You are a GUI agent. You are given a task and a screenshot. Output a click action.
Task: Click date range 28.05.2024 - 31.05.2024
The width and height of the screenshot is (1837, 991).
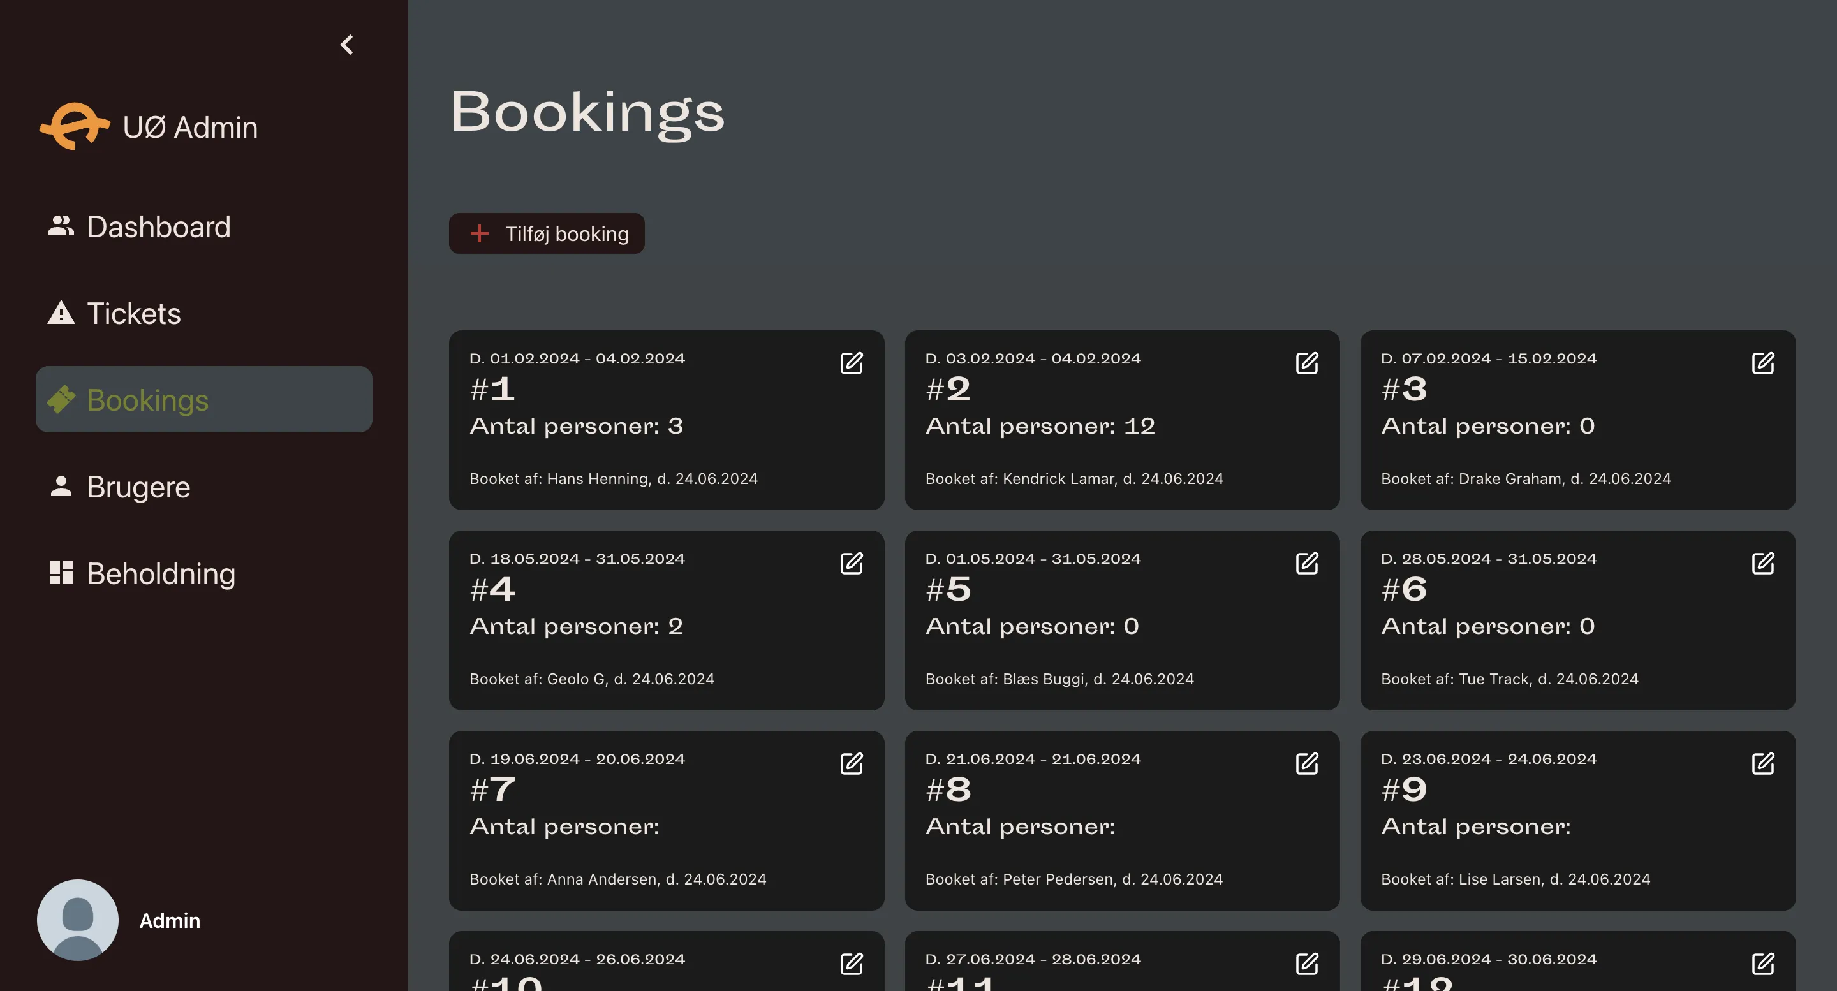pyautogui.click(x=1488, y=559)
